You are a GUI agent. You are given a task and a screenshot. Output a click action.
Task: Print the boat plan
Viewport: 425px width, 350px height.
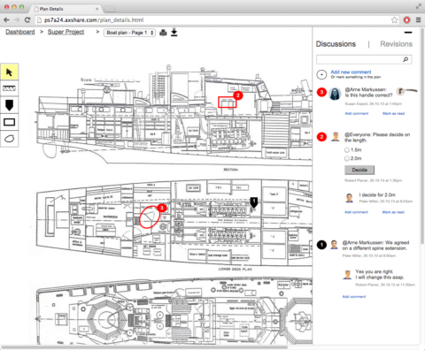pos(163,33)
